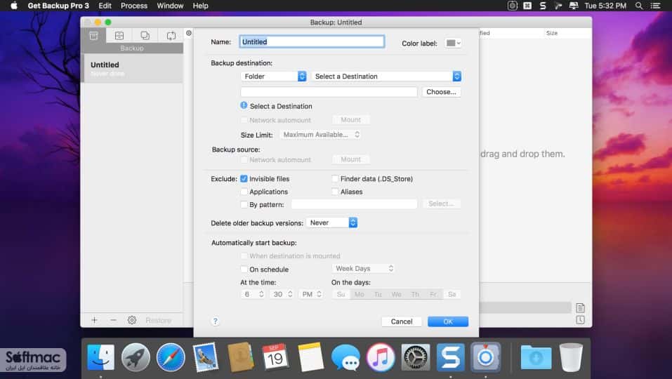Uncheck Invisible files exclusion
This screenshot has width=672, height=379.
(x=244, y=178)
